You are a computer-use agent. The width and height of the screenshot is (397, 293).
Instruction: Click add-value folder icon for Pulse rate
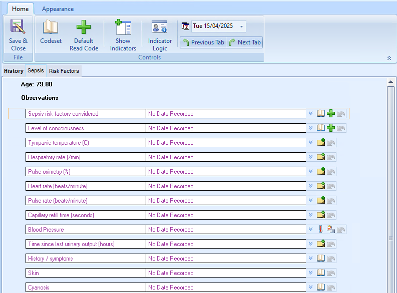pos(321,200)
